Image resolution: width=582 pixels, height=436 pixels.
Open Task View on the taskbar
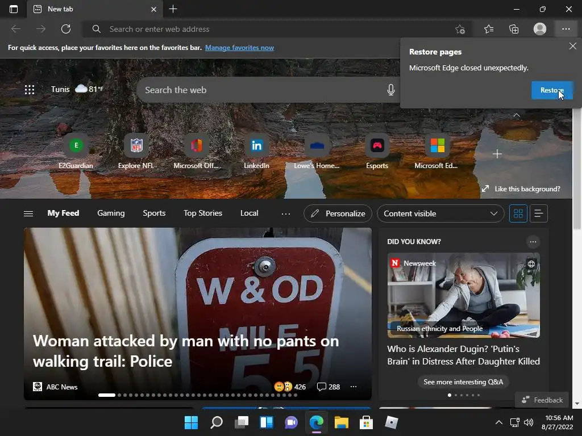tap(241, 422)
